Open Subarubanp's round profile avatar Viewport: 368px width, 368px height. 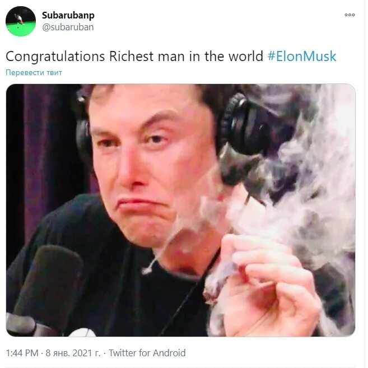click(x=21, y=21)
